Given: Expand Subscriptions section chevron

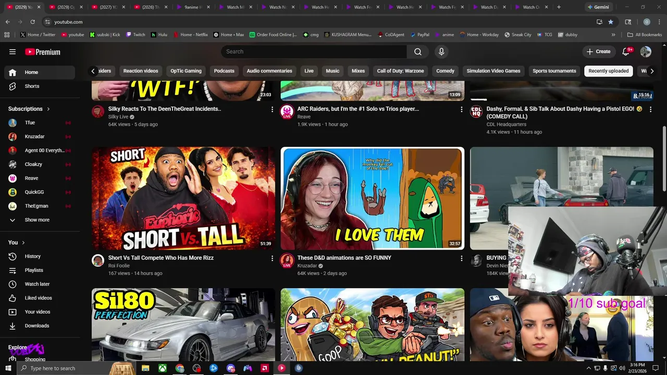Looking at the screenshot, I should coord(48,109).
